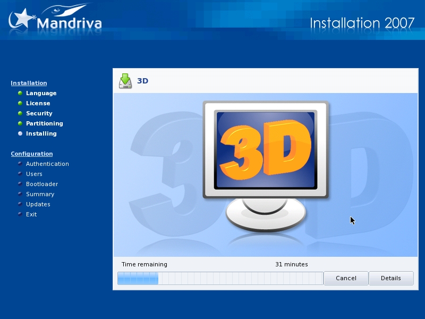The image size is (425, 319).
Task: Click the green bullet beside Partitioning
Action: (x=20, y=123)
